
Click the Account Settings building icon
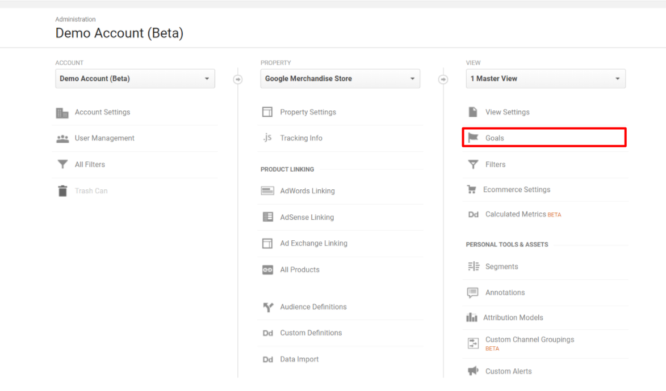pyautogui.click(x=62, y=112)
